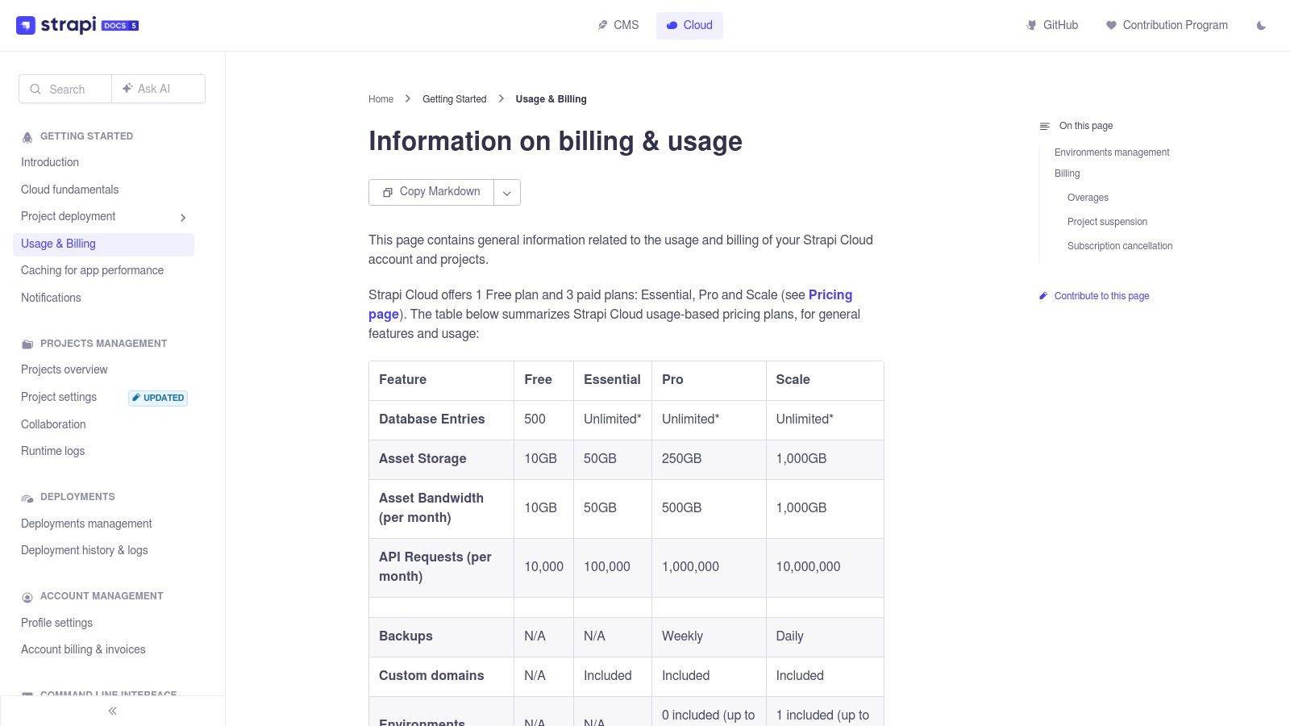Collapse sidebar with double-chevron button
Image resolution: width=1290 pixels, height=726 pixels.
tap(112, 711)
